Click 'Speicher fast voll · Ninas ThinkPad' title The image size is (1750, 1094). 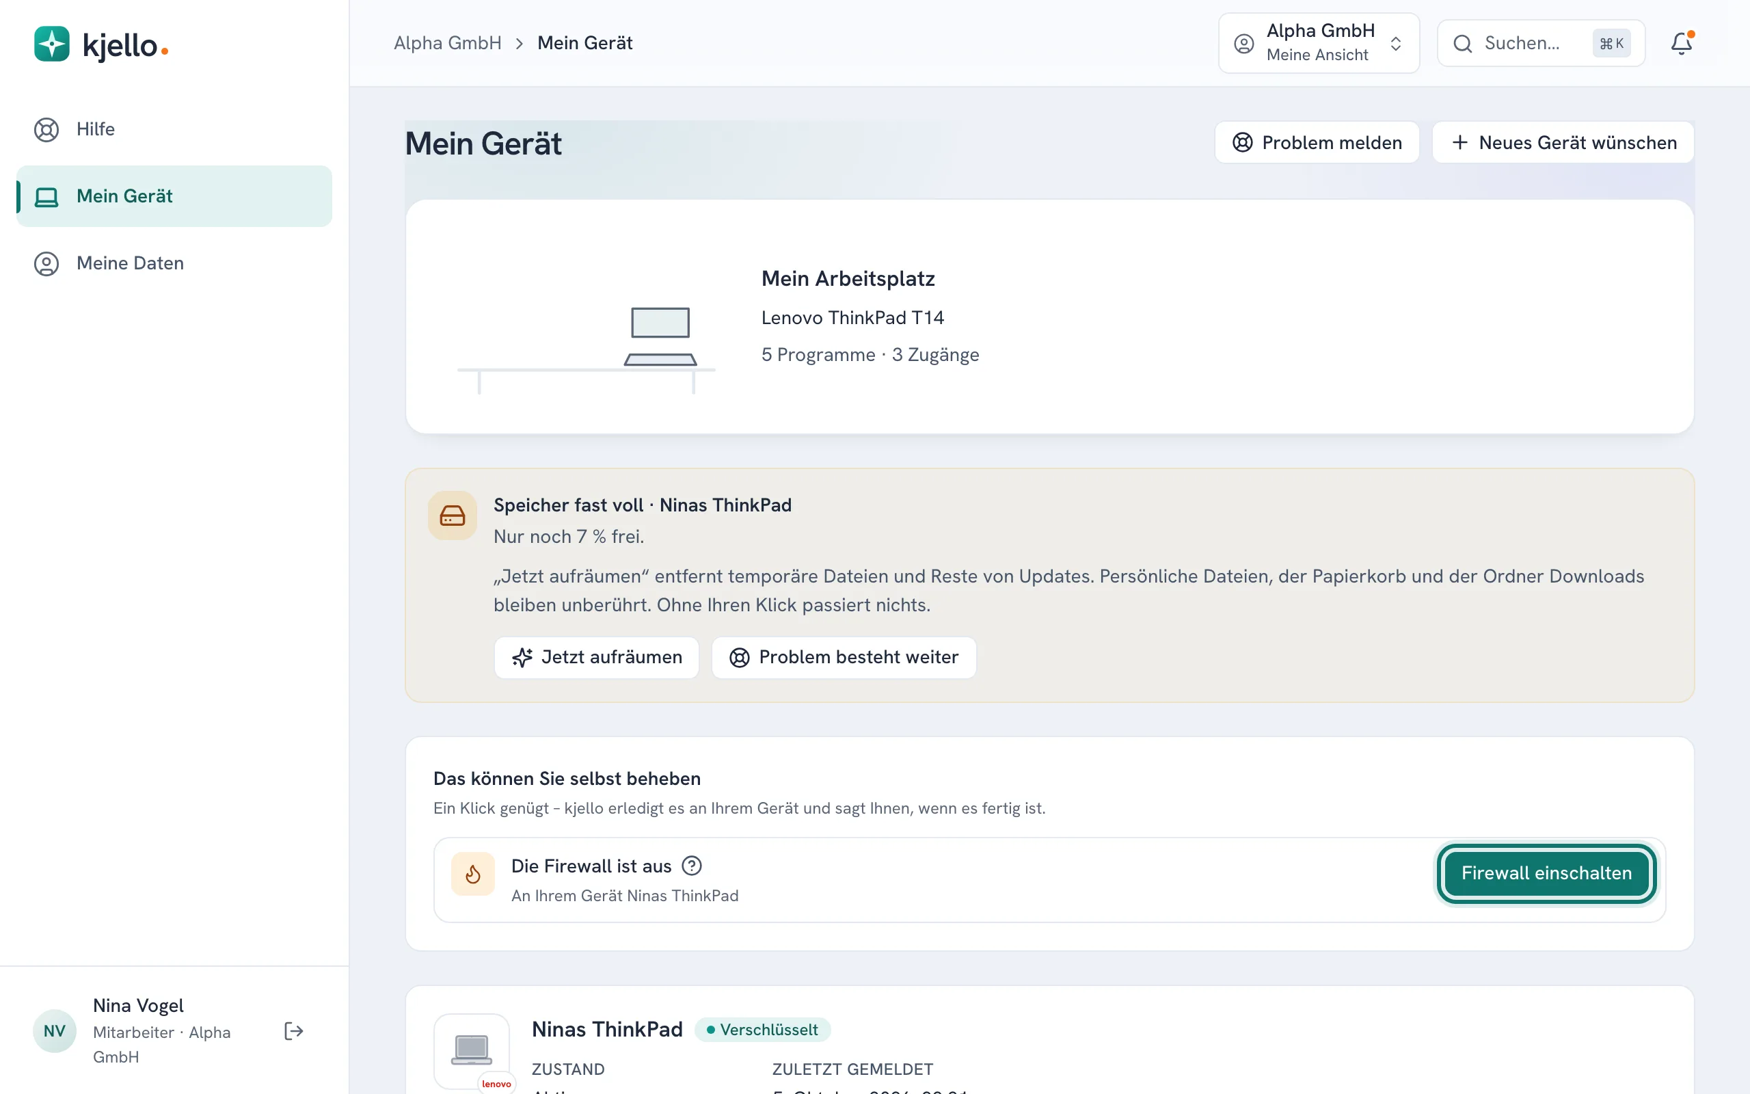click(643, 505)
